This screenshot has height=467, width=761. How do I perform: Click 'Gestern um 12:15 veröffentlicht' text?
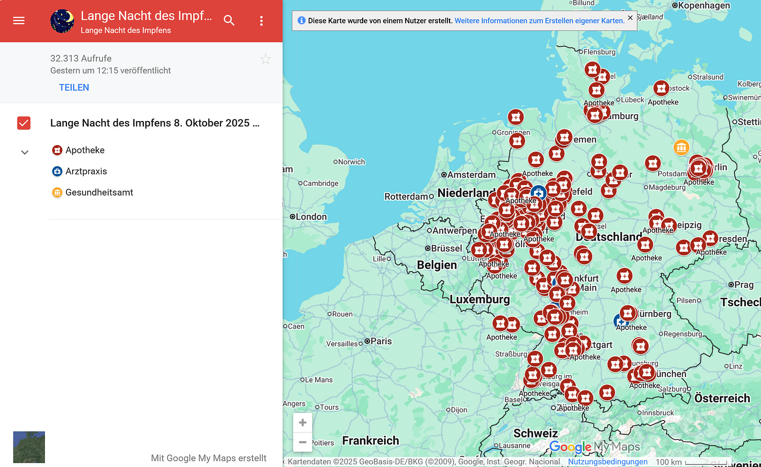point(111,70)
